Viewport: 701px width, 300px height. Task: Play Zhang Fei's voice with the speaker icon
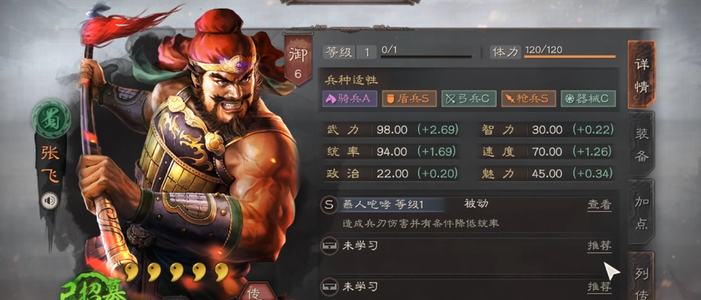(50, 201)
